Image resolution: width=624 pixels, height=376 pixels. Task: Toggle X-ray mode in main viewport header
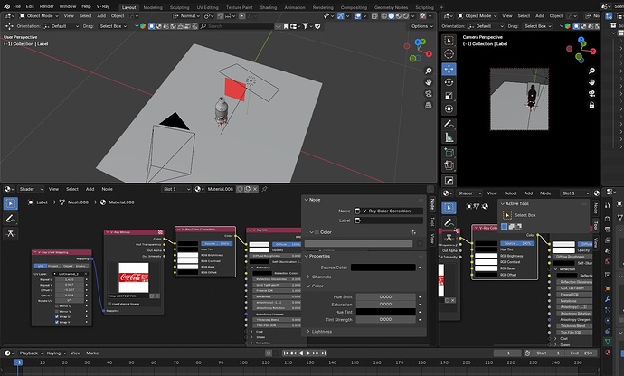tap(374, 16)
